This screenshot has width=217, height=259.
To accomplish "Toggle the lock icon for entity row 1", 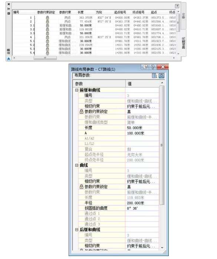I will click(47, 17).
